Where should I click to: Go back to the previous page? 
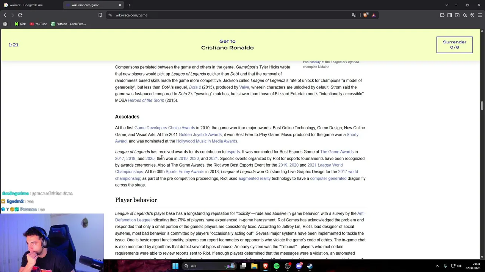5,15
